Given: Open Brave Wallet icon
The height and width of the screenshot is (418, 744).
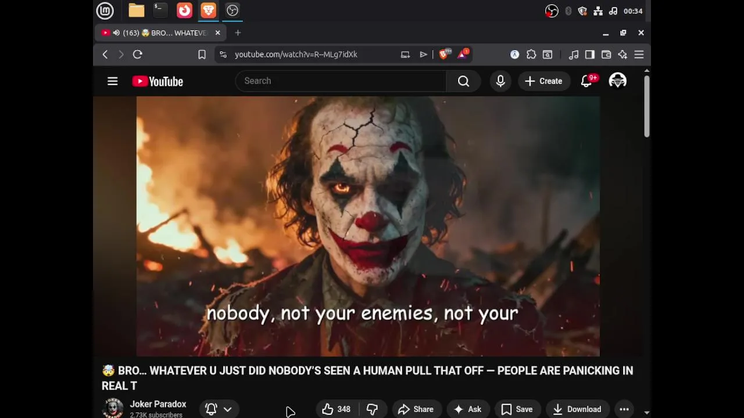Looking at the screenshot, I should click(x=606, y=55).
